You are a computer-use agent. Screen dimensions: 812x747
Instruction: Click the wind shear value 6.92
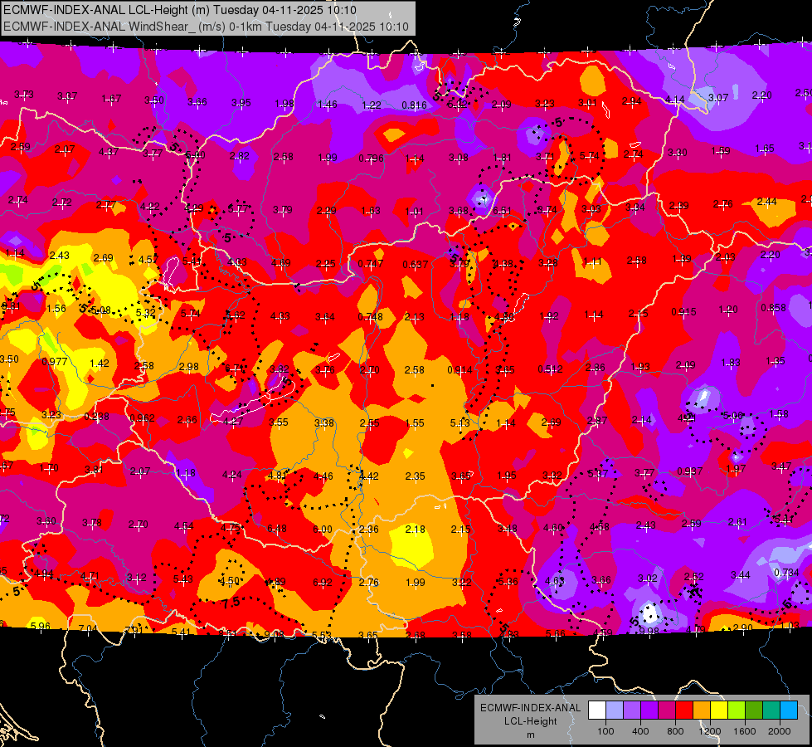(x=323, y=582)
